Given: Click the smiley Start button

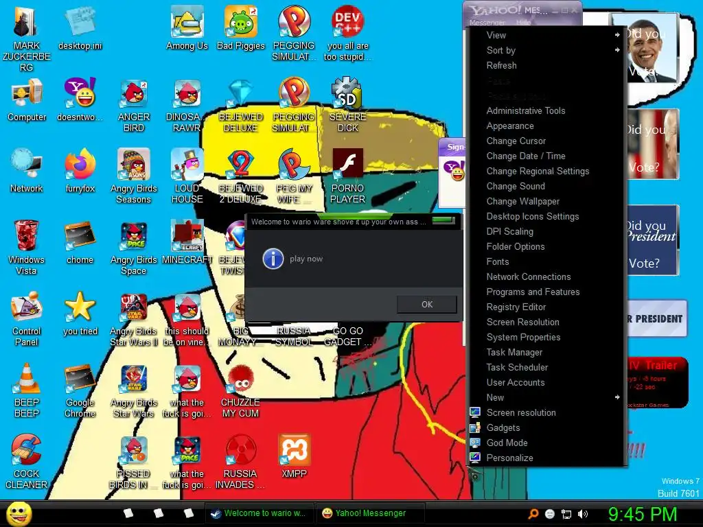Looking at the screenshot, I should coord(19,513).
